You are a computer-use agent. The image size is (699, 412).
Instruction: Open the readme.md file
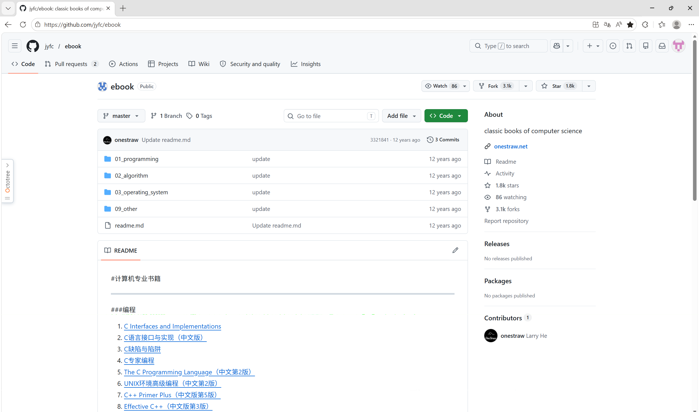129,226
